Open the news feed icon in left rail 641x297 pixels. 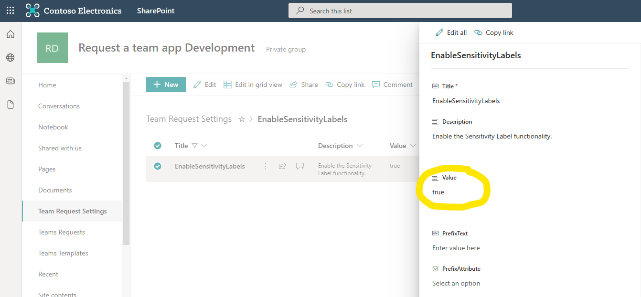pyautogui.click(x=11, y=81)
